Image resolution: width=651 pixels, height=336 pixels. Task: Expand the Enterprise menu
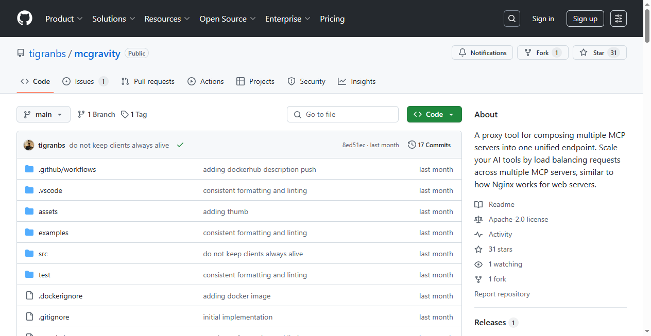click(x=288, y=19)
